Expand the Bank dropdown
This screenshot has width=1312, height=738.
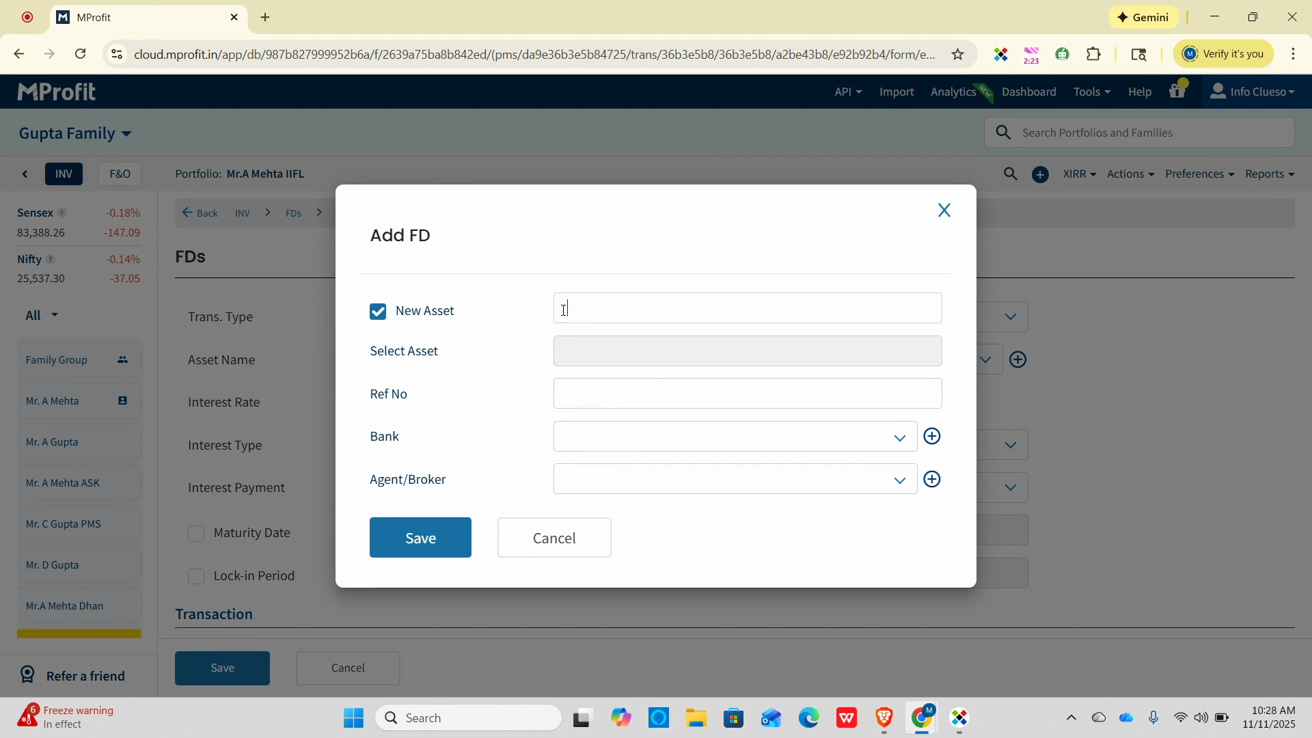735,437
